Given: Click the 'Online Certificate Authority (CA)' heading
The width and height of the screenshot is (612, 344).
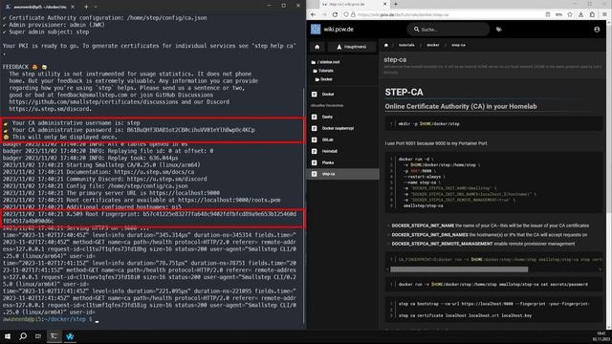Looking at the screenshot, I should pyautogui.click(x=461, y=106).
